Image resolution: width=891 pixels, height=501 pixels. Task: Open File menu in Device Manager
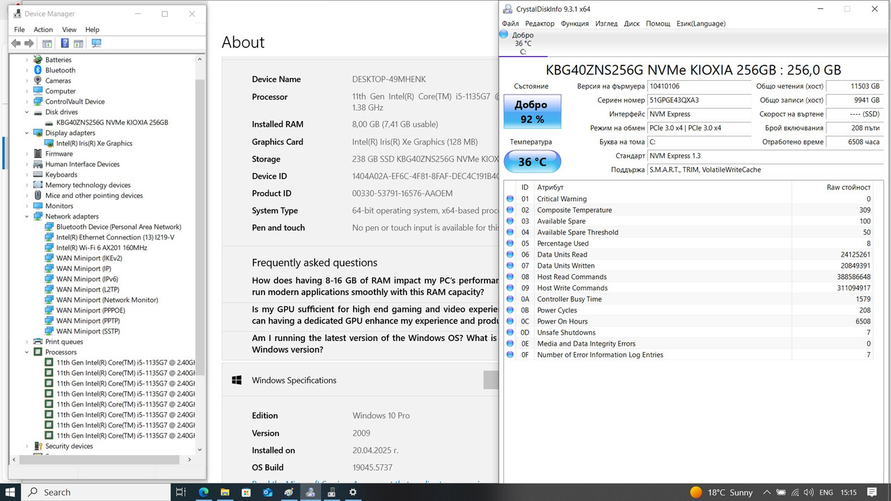tap(19, 30)
